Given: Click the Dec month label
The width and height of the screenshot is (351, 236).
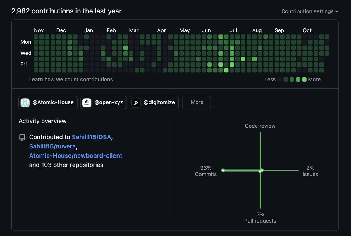Looking at the screenshot, I should 61,30.
